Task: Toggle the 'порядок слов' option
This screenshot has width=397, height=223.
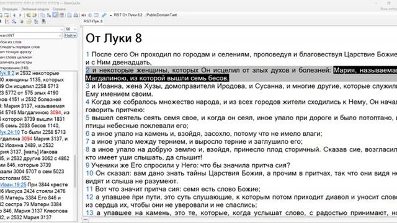Action: coord(20,47)
